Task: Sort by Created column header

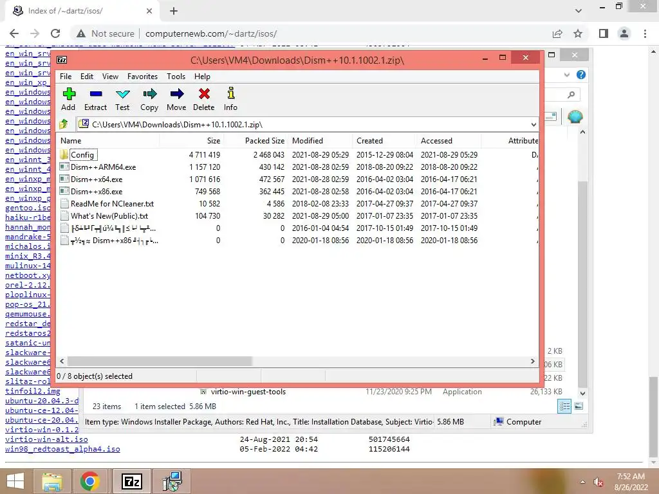Action: 385,141
